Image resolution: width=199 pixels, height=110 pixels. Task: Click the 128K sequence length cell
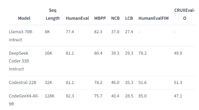(x=50, y=96)
